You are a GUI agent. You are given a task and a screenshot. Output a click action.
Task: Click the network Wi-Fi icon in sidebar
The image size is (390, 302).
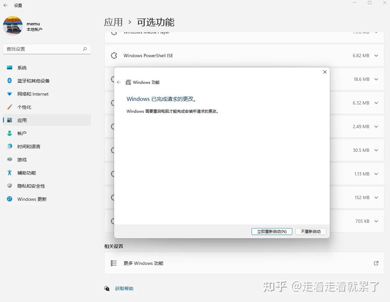click(x=10, y=94)
